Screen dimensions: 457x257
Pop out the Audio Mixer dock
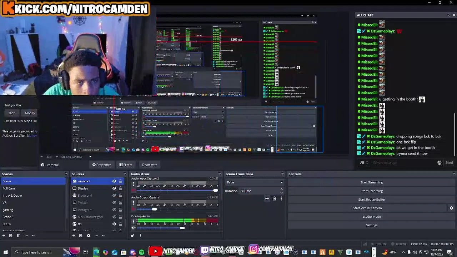point(220,174)
